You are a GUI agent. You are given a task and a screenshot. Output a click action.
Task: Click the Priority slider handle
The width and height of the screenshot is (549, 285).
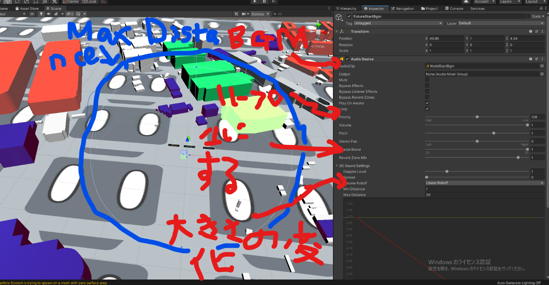coord(477,117)
